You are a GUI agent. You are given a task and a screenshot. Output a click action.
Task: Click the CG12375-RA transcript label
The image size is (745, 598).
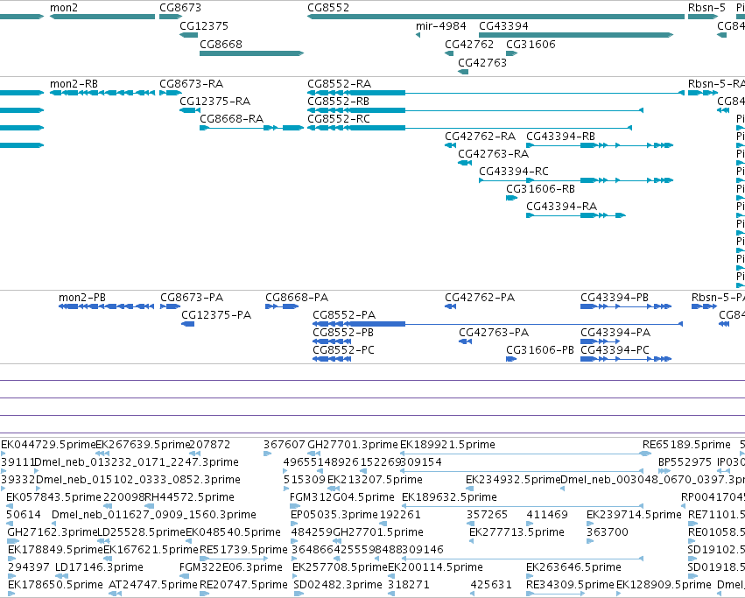pyautogui.click(x=214, y=102)
